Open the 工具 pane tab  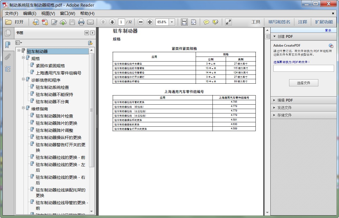tap(256, 22)
